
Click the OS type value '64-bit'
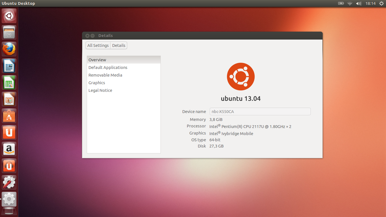215,140
